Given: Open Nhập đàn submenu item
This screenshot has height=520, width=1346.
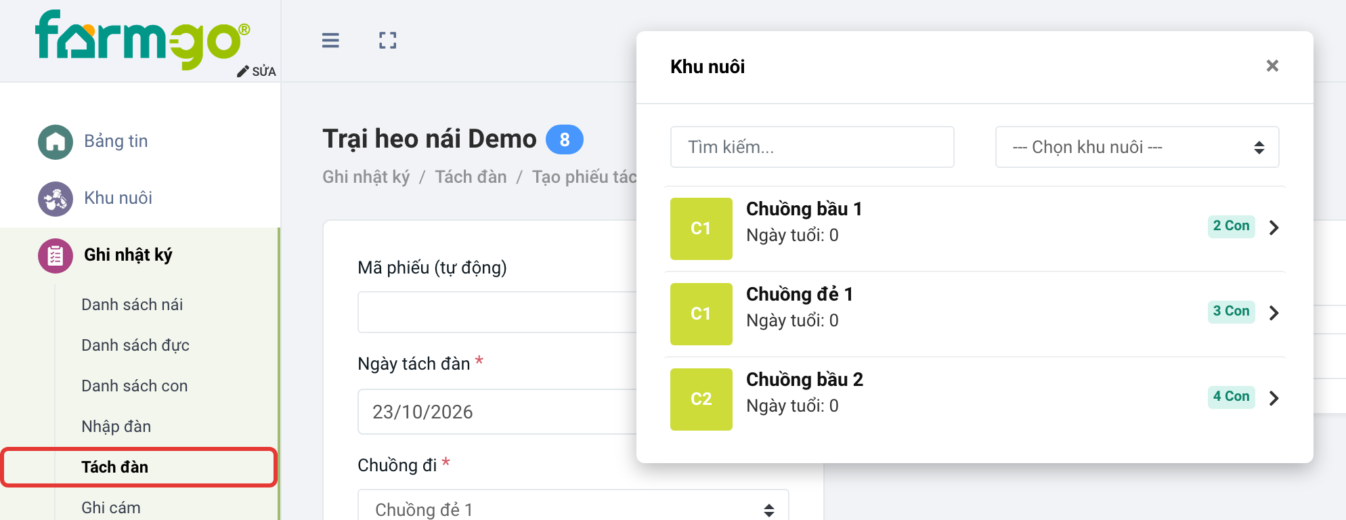Looking at the screenshot, I should (116, 427).
